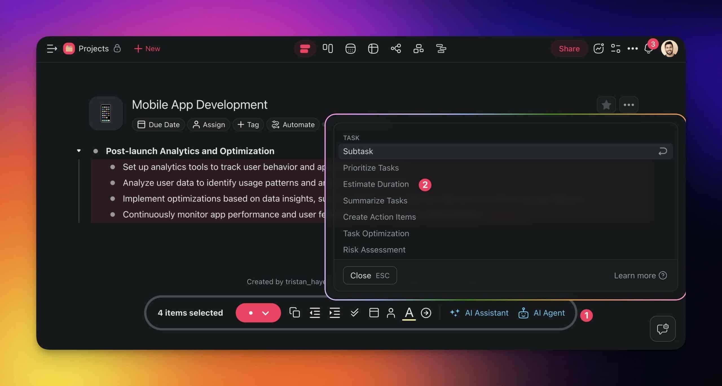Viewport: 722px width, 386px height.
Task: Open the text color A formatting icon
Action: [409, 313]
